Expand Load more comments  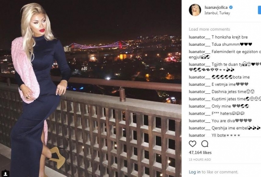[209, 29]
